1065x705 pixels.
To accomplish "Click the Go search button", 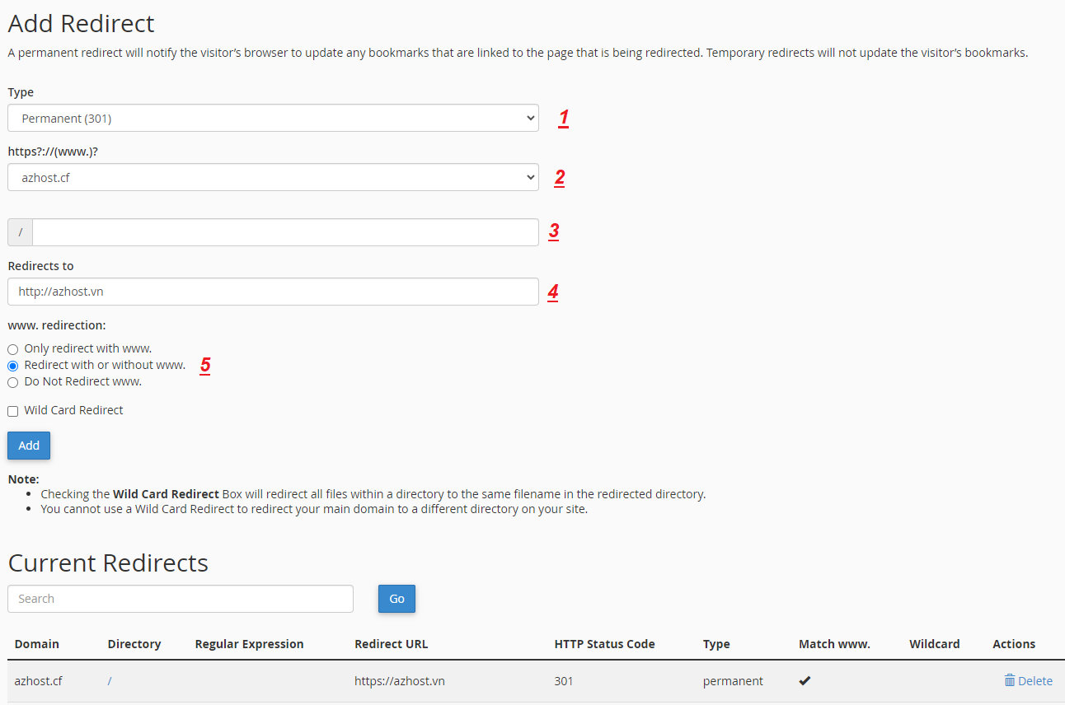I will click(396, 599).
